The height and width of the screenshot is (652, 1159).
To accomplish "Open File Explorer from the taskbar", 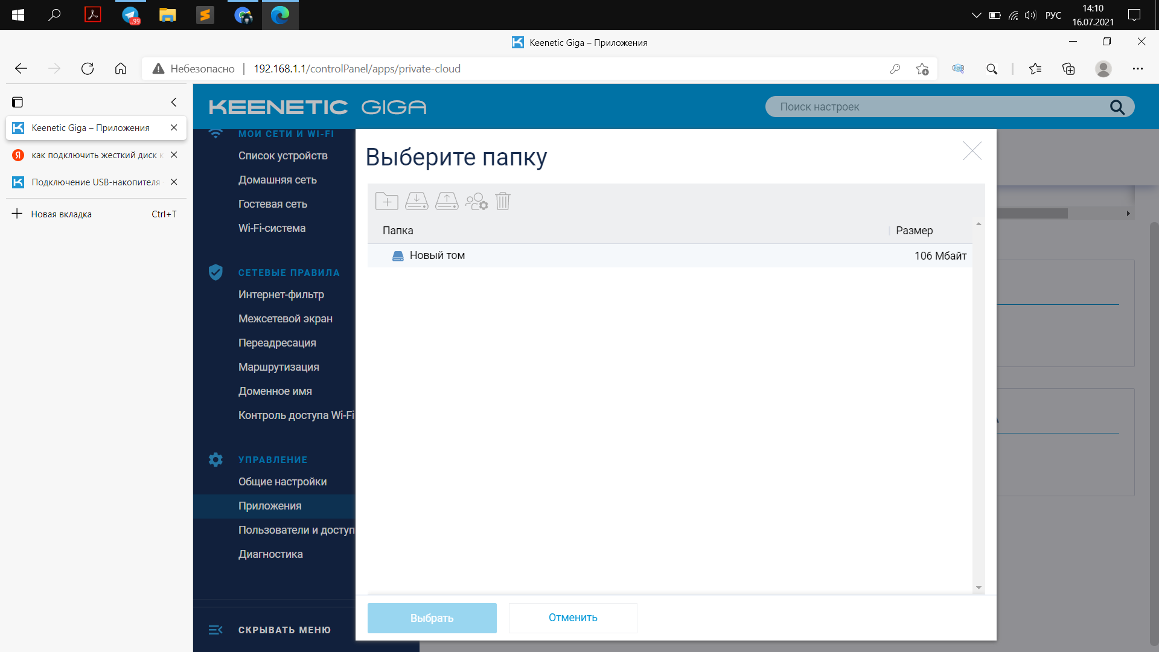I will (167, 15).
